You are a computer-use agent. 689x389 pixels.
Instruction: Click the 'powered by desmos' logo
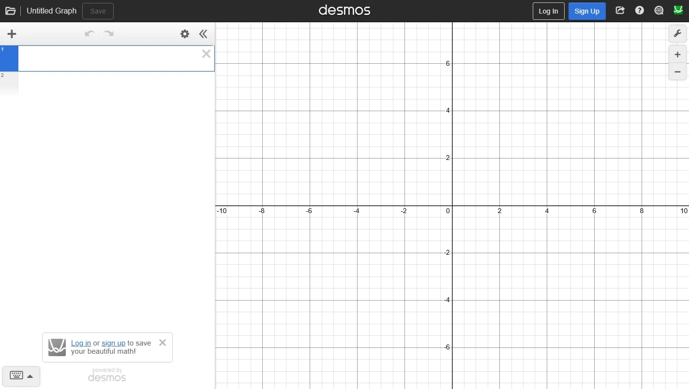[x=107, y=375]
